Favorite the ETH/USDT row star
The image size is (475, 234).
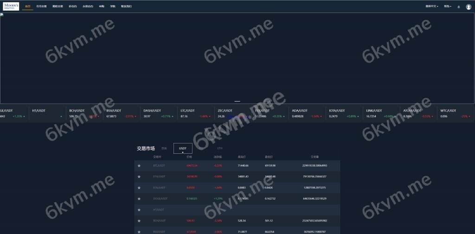point(139,177)
